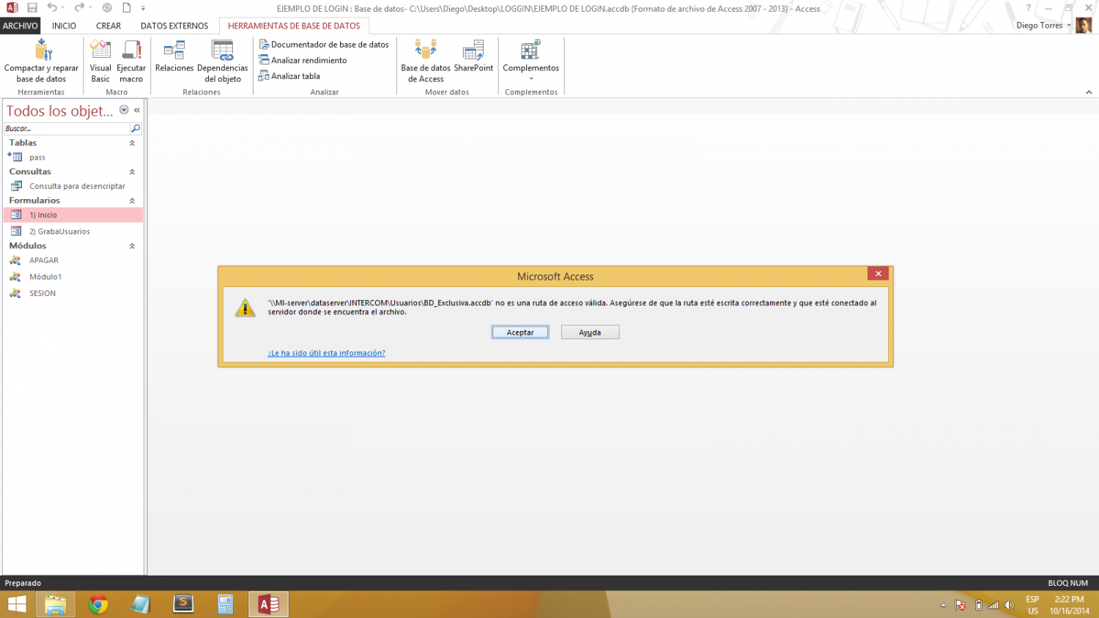Viewport: 1099px width, 618px height.
Task: Open the notebook app from taskbar
Action: pos(141,604)
